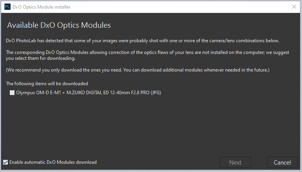
Task: Click empty title bar area left of close button
Action: tap(179, 7)
